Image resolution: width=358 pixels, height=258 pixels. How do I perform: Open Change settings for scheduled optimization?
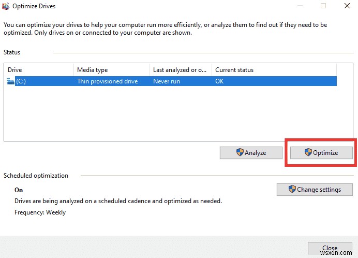click(315, 190)
